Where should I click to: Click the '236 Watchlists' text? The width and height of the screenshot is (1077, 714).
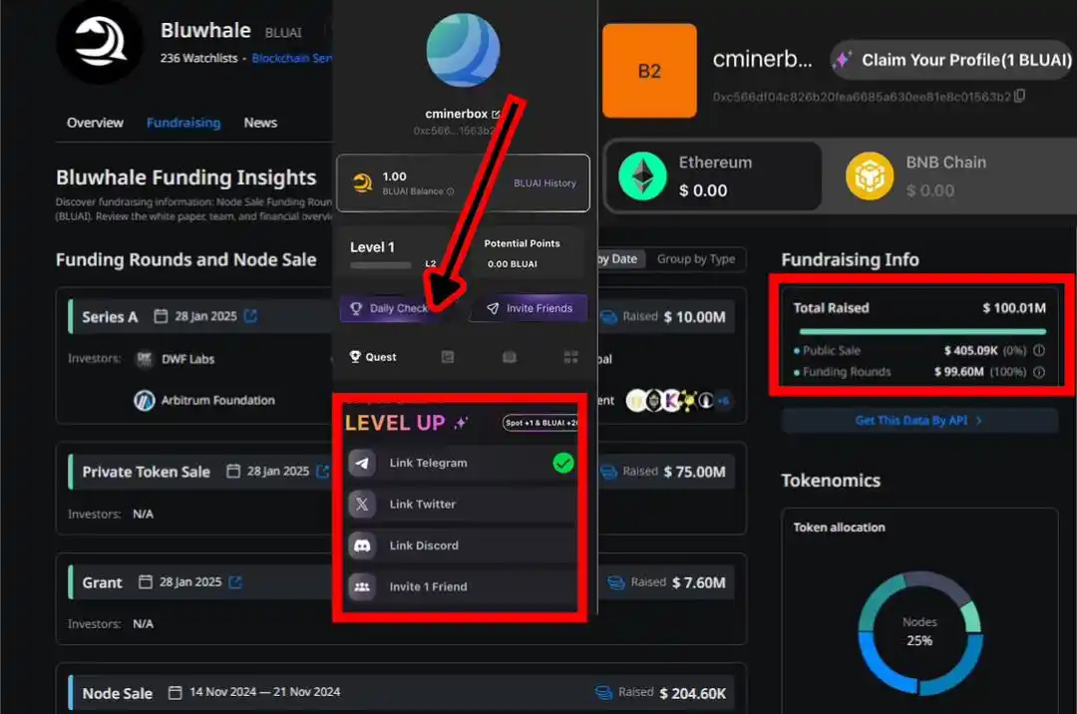click(x=198, y=59)
